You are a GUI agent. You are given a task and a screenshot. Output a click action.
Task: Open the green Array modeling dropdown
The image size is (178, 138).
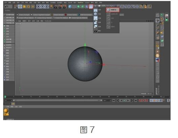point(83,6)
